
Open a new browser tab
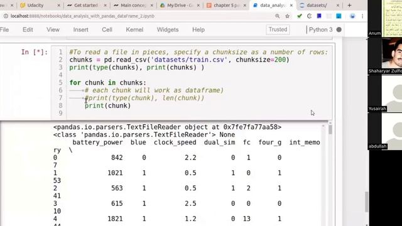click(x=349, y=5)
